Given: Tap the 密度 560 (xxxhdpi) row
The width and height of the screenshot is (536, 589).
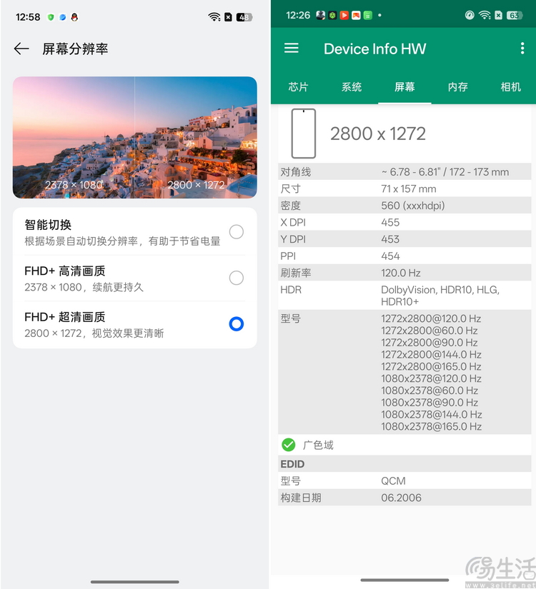Looking at the screenshot, I should click(405, 206).
